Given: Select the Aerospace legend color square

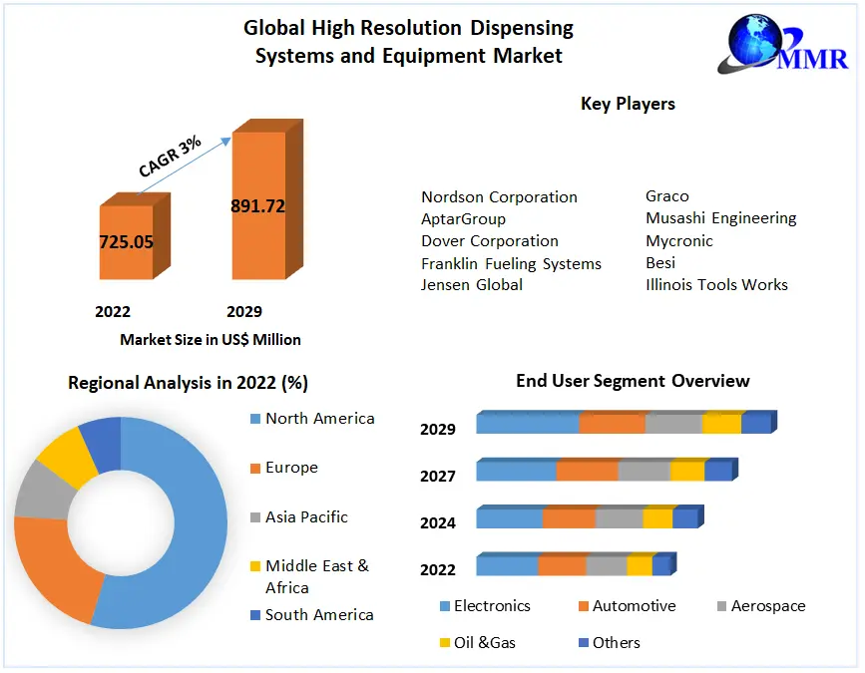Looking at the screenshot, I should point(721,607).
